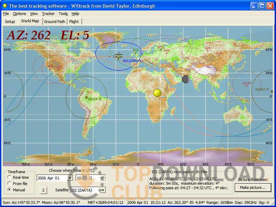The image size is (276, 207).
Task: Click the GVM ground station marker
Action: 247,86
